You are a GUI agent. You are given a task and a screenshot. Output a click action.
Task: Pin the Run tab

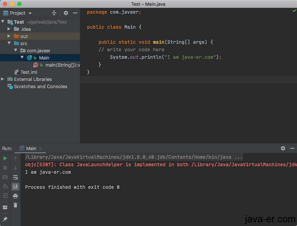tap(5, 219)
